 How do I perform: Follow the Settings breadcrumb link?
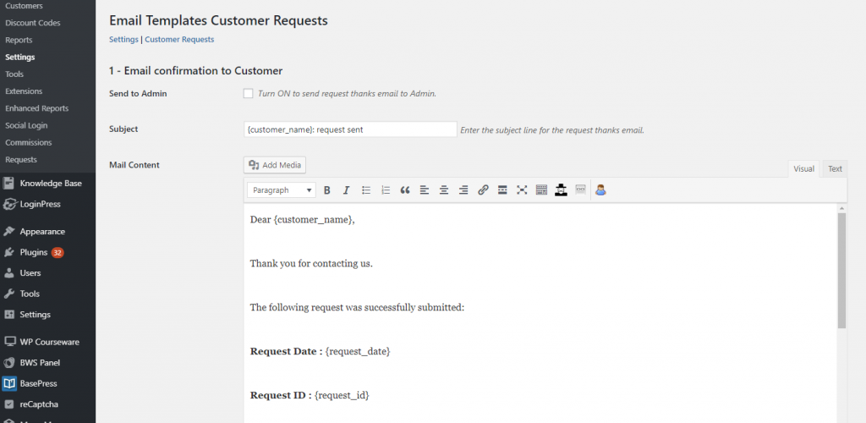click(123, 40)
